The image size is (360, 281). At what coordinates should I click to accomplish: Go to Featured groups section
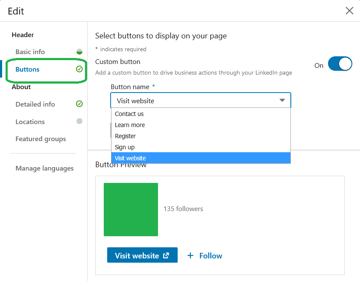coord(41,139)
